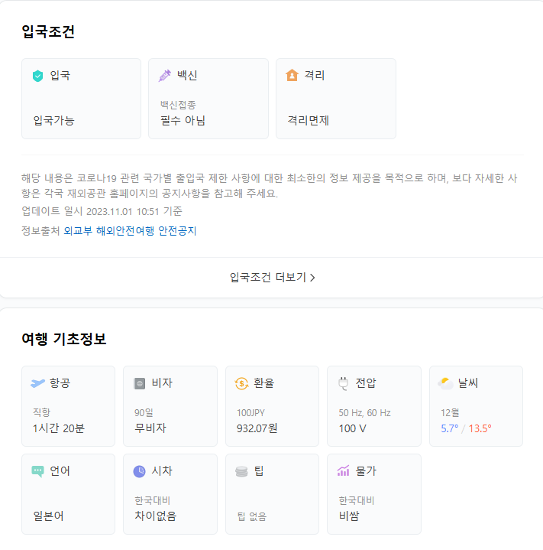Click the blue airplane icon beside 항공

coord(38,383)
